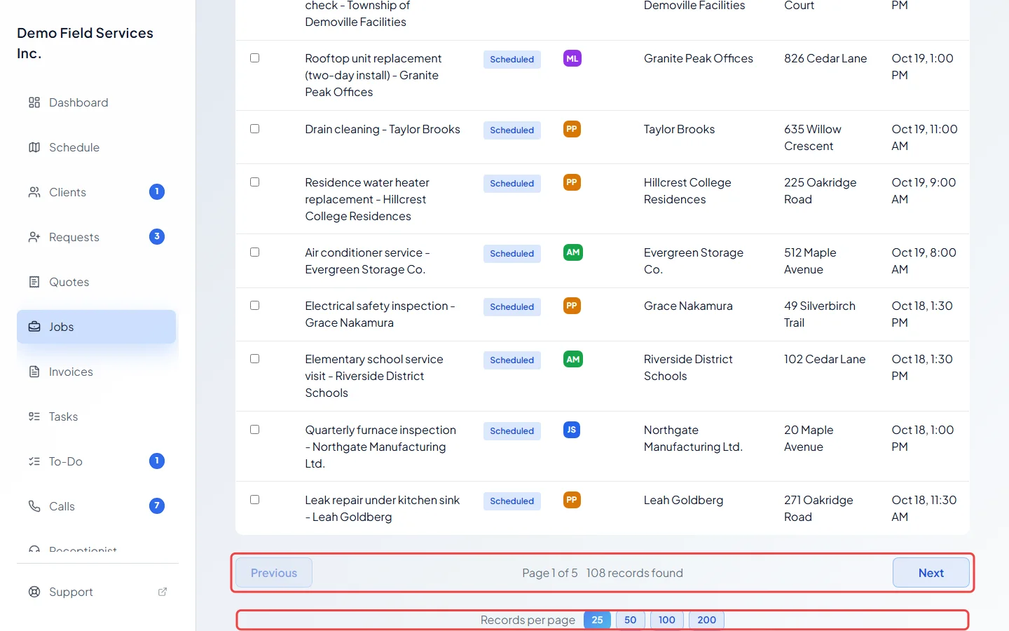Tick the Leak repair under kitchen sink checkbox
The image size is (1009, 631).
(255, 500)
